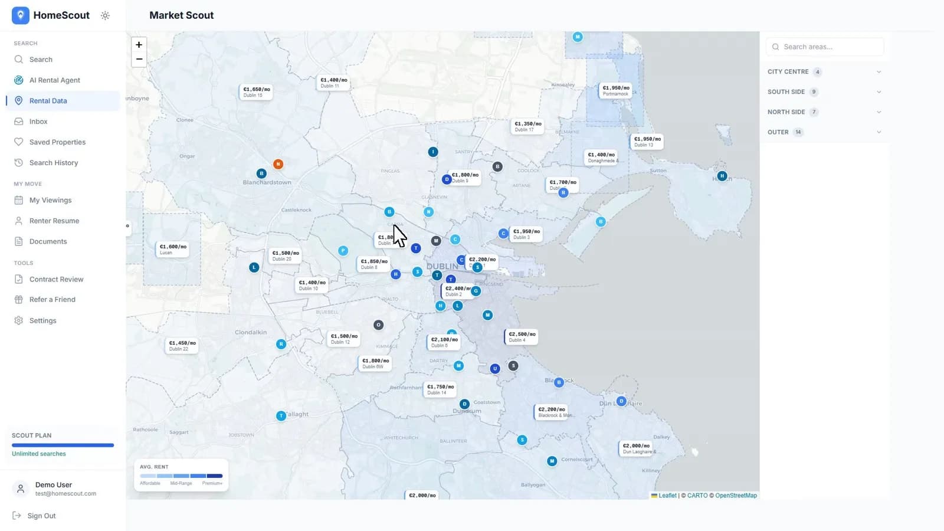Click Dublin 15 €1,650/mo rent label
Screen dimensions: 944x531
pos(257,92)
